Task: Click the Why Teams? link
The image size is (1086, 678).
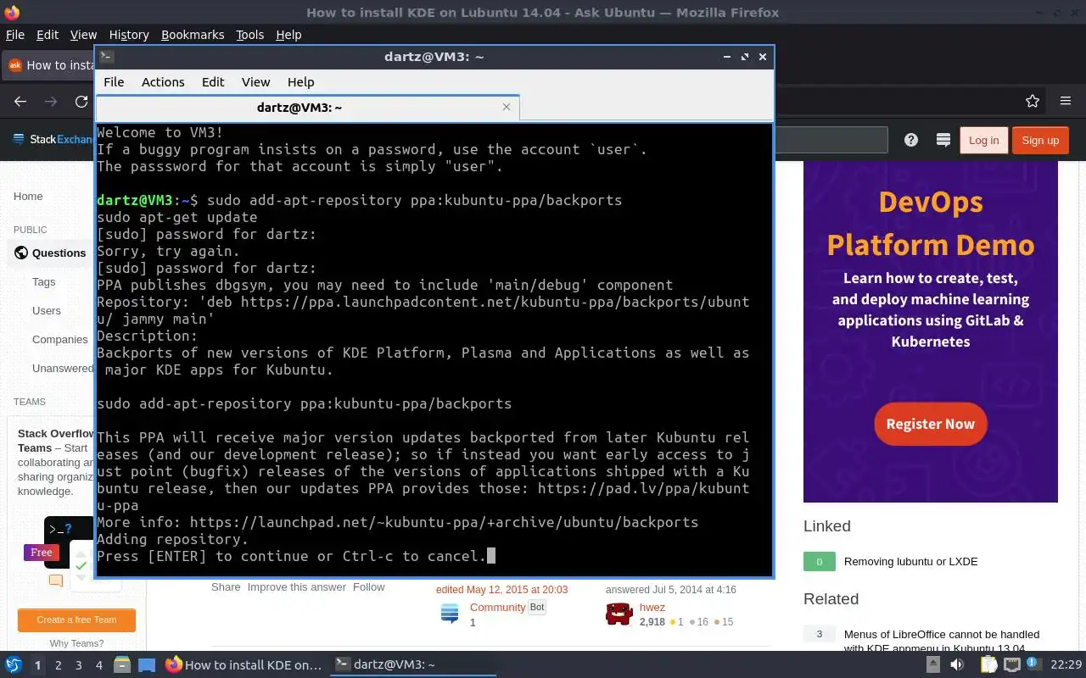Action: (76, 643)
